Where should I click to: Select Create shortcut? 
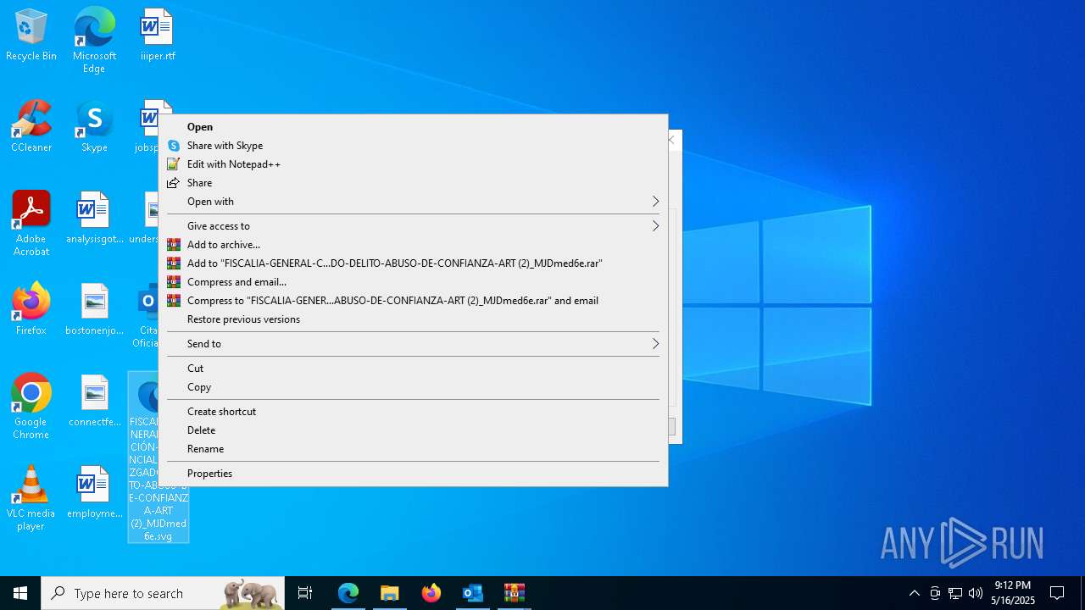413,412
